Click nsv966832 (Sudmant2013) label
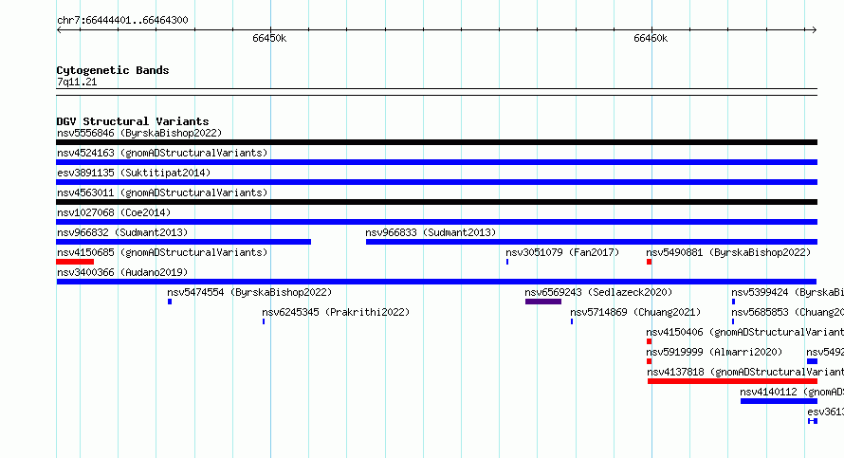Image resolution: width=844 pixels, height=458 pixels. point(122,232)
